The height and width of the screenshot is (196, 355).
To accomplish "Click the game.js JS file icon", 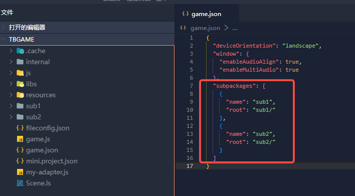I will pos(20,139).
